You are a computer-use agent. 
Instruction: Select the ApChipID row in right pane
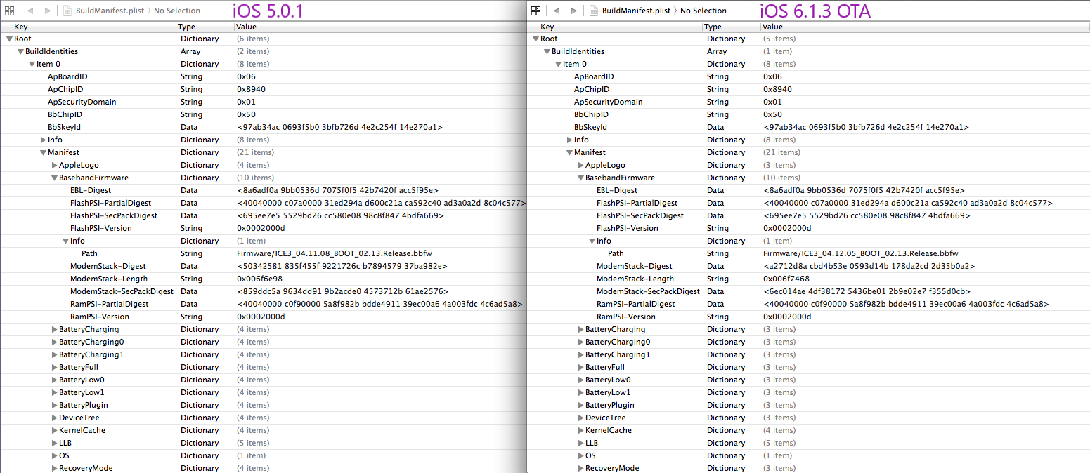point(808,89)
